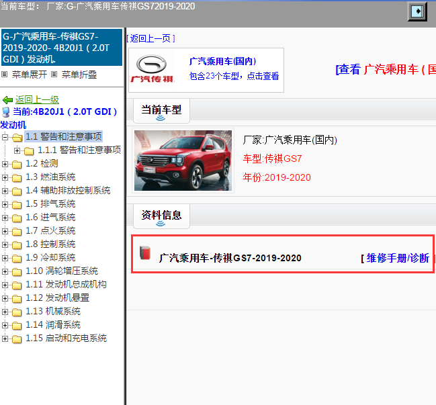The height and width of the screenshot is (405, 436).
Task: Select tree item 1.10 涡轮增压系统 label
Action: 62,271
